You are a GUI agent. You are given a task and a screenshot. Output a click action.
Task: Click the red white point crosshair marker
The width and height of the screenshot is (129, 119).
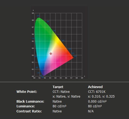(x=51, y=54)
